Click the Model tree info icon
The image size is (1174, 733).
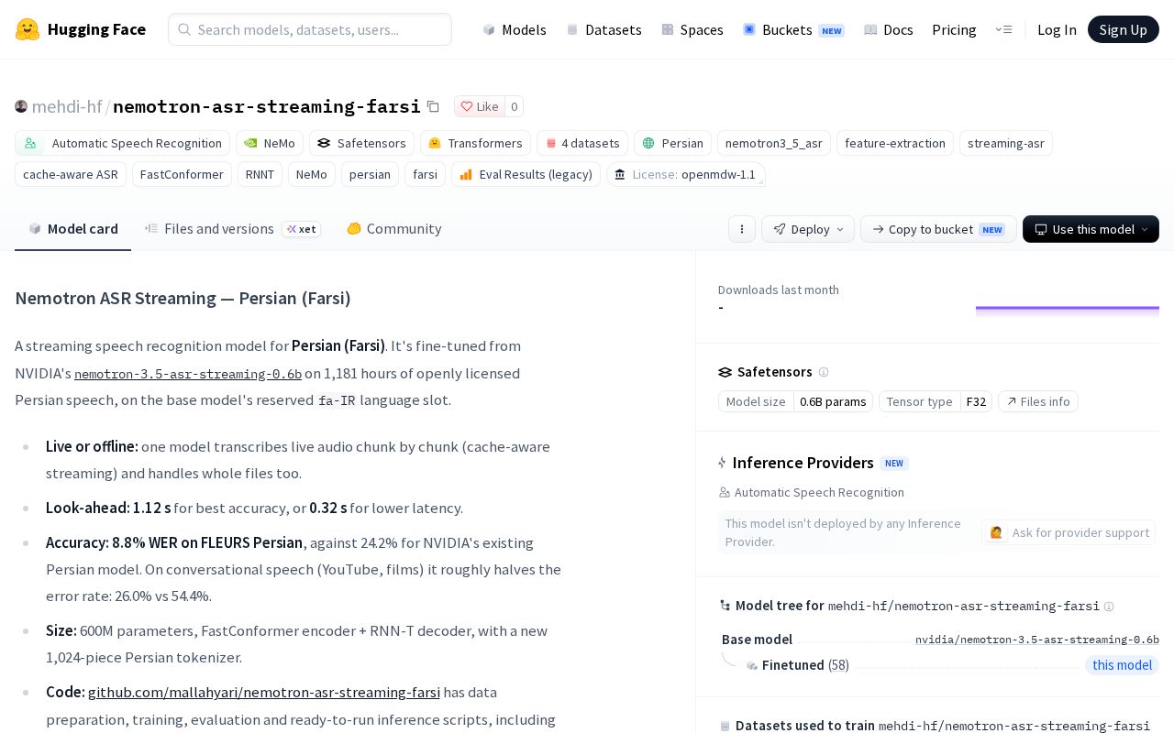[1109, 607]
